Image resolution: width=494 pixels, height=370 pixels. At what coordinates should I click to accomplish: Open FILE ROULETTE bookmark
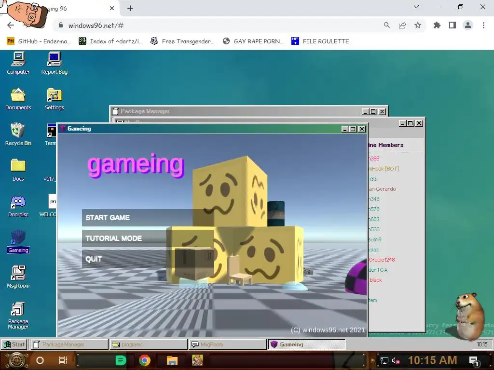point(320,41)
